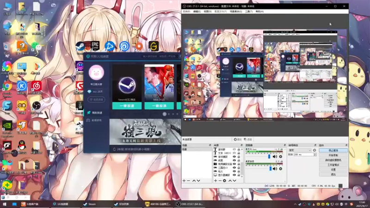Pop out the Audio Mixer dock panel
Screen dimensions: 370x208
click(x=284, y=145)
